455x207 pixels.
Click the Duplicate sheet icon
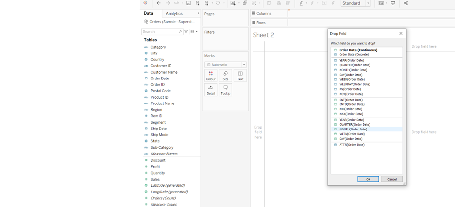[x=245, y=3]
